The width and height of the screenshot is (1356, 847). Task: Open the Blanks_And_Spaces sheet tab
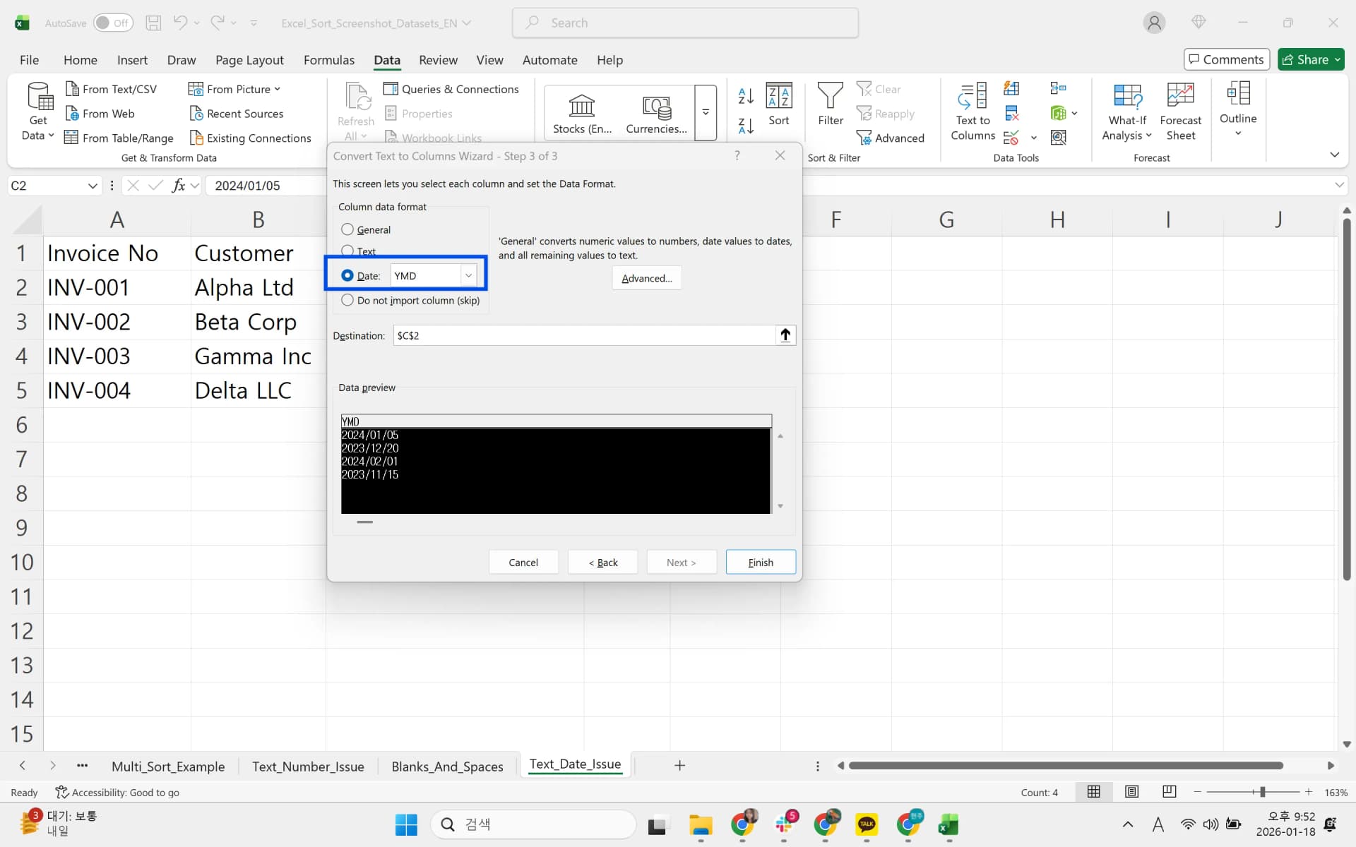pyautogui.click(x=446, y=766)
